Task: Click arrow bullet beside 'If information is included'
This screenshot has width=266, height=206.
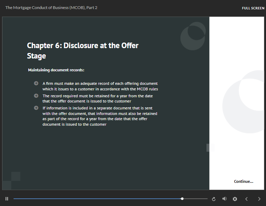Action: coord(36,108)
